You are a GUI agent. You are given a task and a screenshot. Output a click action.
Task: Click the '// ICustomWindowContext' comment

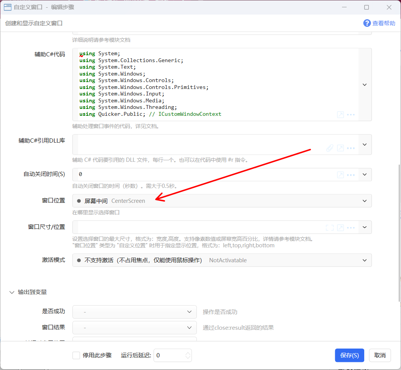(185, 114)
